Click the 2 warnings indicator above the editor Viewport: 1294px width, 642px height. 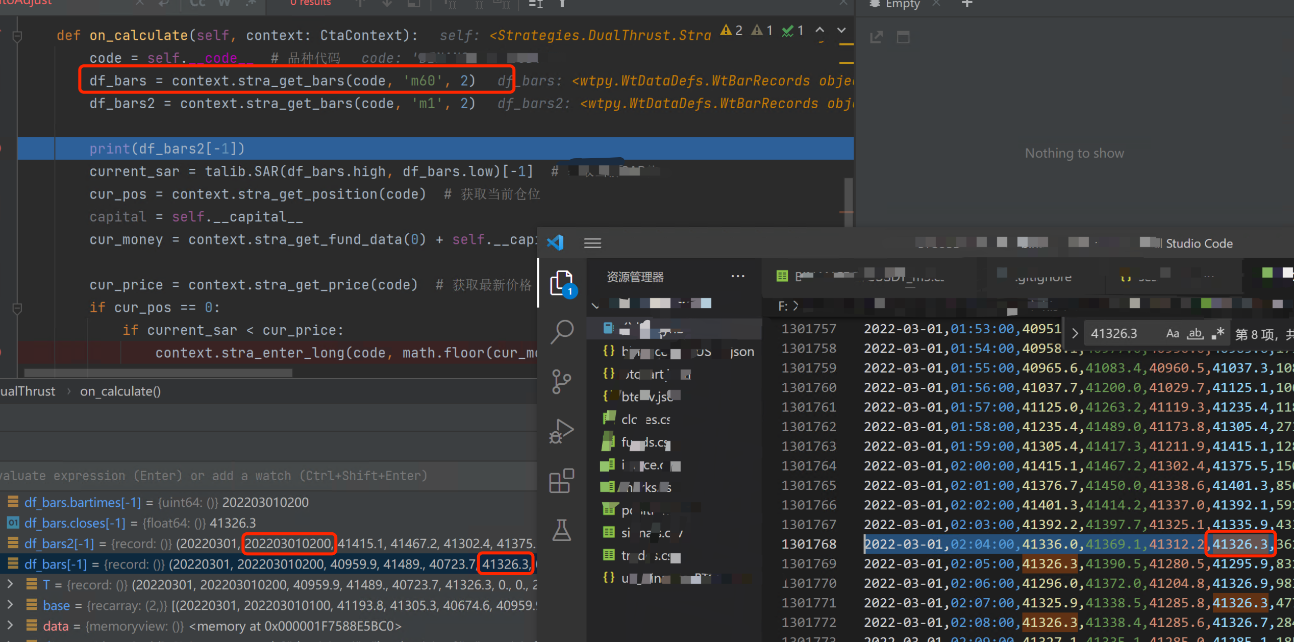pos(731,30)
